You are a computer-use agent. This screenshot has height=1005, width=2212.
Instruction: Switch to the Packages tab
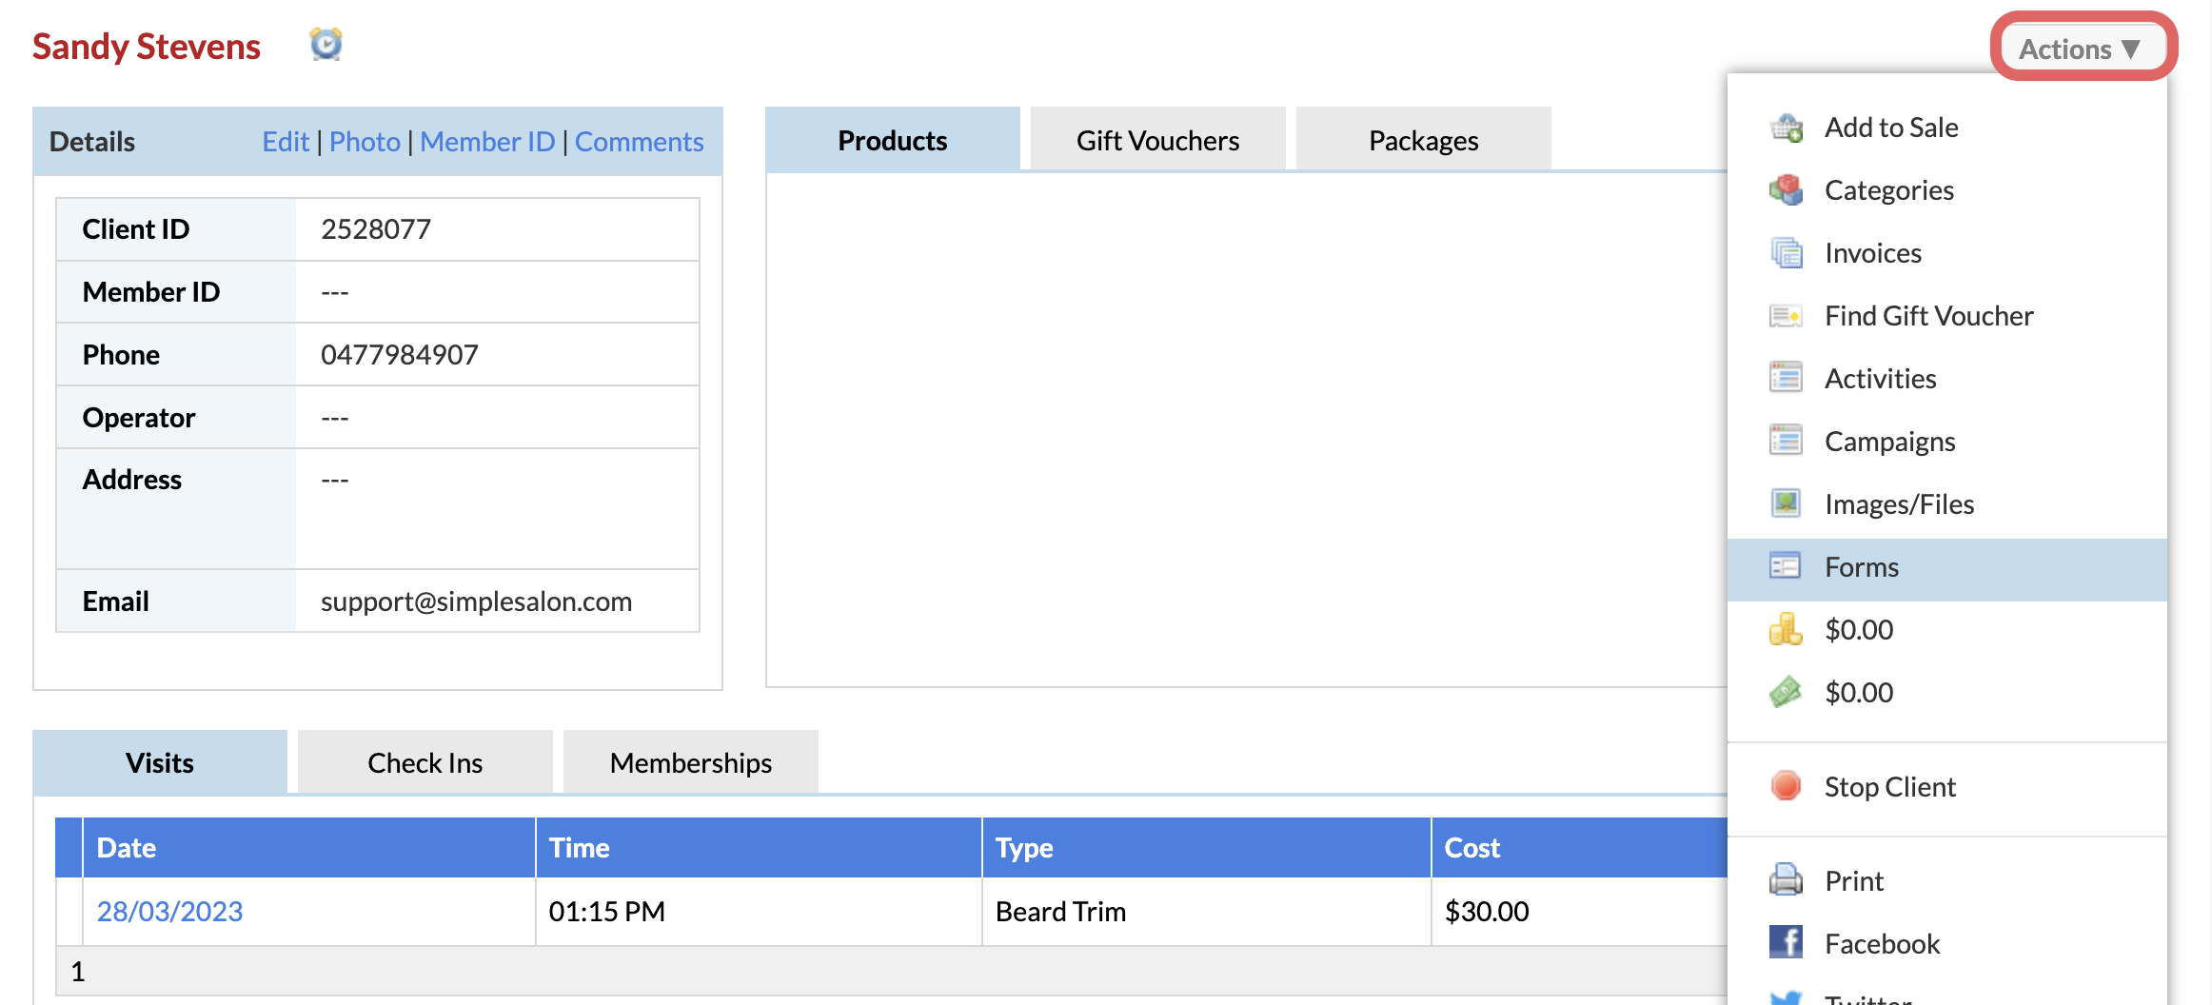coord(1423,141)
